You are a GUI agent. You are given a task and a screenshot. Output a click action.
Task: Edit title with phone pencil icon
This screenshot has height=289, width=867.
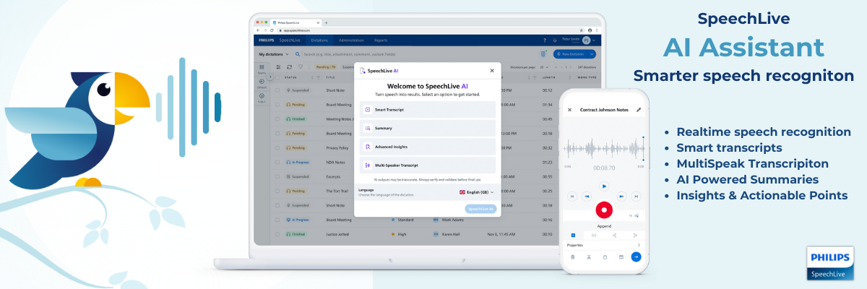pyautogui.click(x=639, y=110)
